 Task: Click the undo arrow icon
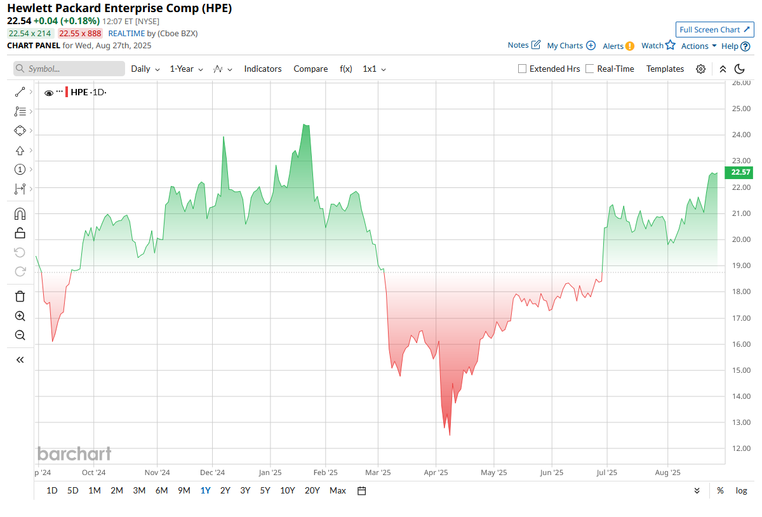coord(20,252)
